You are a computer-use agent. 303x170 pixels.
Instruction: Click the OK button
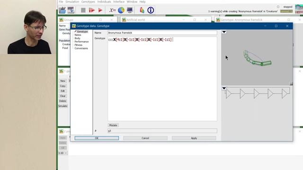pyautogui.click(x=97, y=138)
